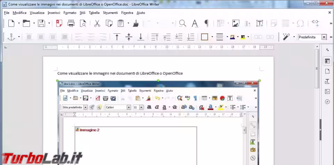
Task: Insert text box icon
Action: (x=260, y=23)
